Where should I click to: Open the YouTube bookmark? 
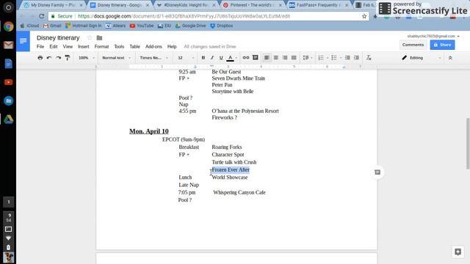coord(142,26)
